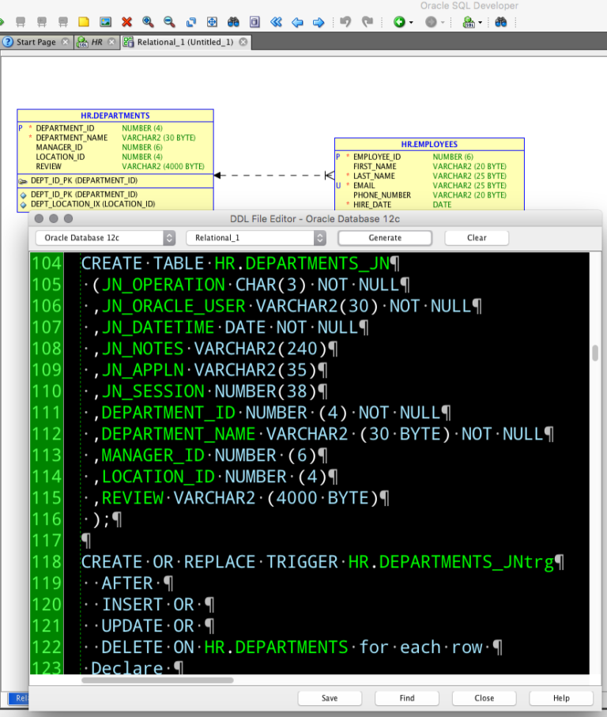Viewport: 607px width, 717px height.
Task: Click the binoculars icon at toolbar's right end
Action: (501, 21)
